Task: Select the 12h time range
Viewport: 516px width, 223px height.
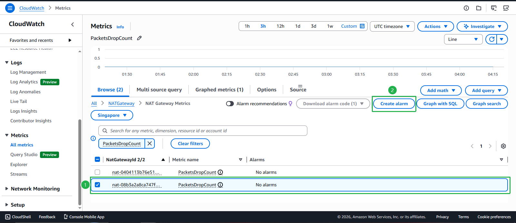Action: pos(281,26)
